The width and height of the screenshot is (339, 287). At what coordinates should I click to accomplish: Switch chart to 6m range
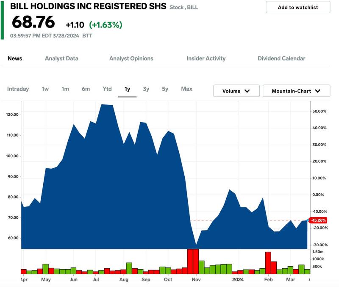pyautogui.click(x=86, y=89)
